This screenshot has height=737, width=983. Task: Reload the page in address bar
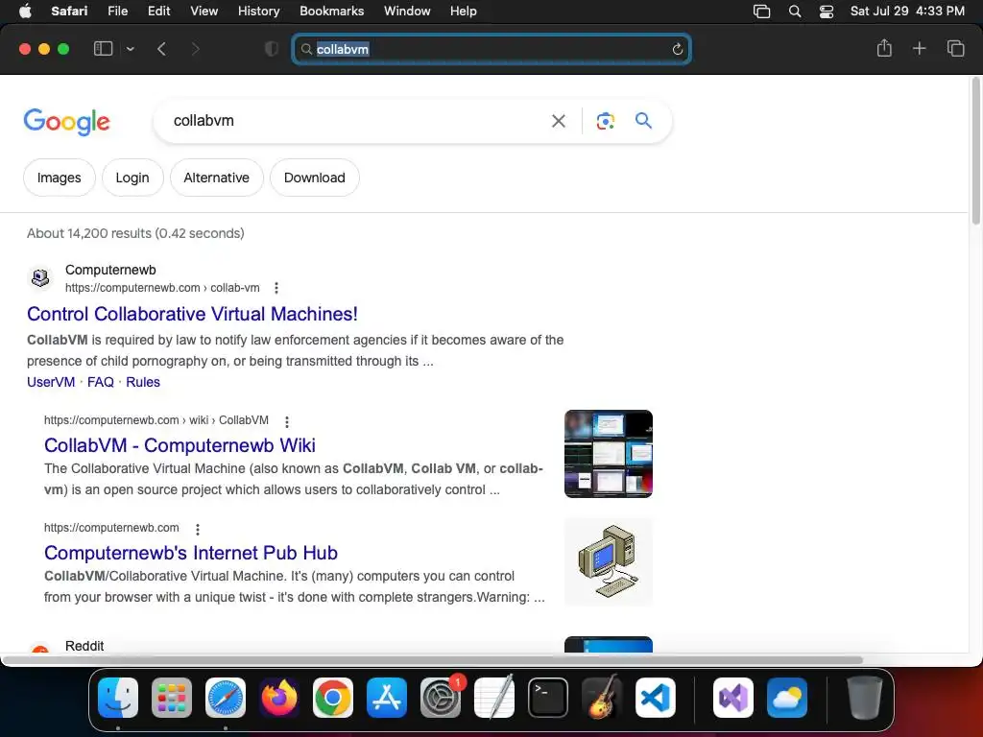coord(677,49)
